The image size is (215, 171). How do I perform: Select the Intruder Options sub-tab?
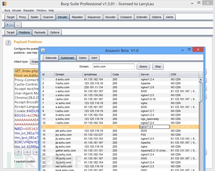click(x=54, y=33)
